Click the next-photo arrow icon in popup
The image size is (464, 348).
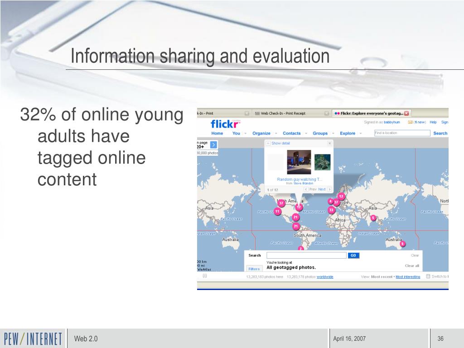tap(329, 189)
